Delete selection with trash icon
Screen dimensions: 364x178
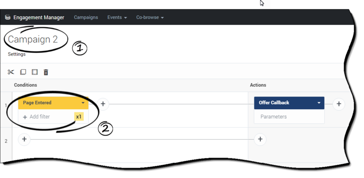[46, 72]
